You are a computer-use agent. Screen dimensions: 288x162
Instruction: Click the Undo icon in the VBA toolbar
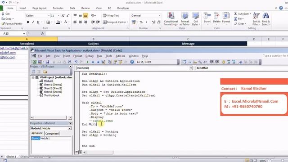(76, 62)
